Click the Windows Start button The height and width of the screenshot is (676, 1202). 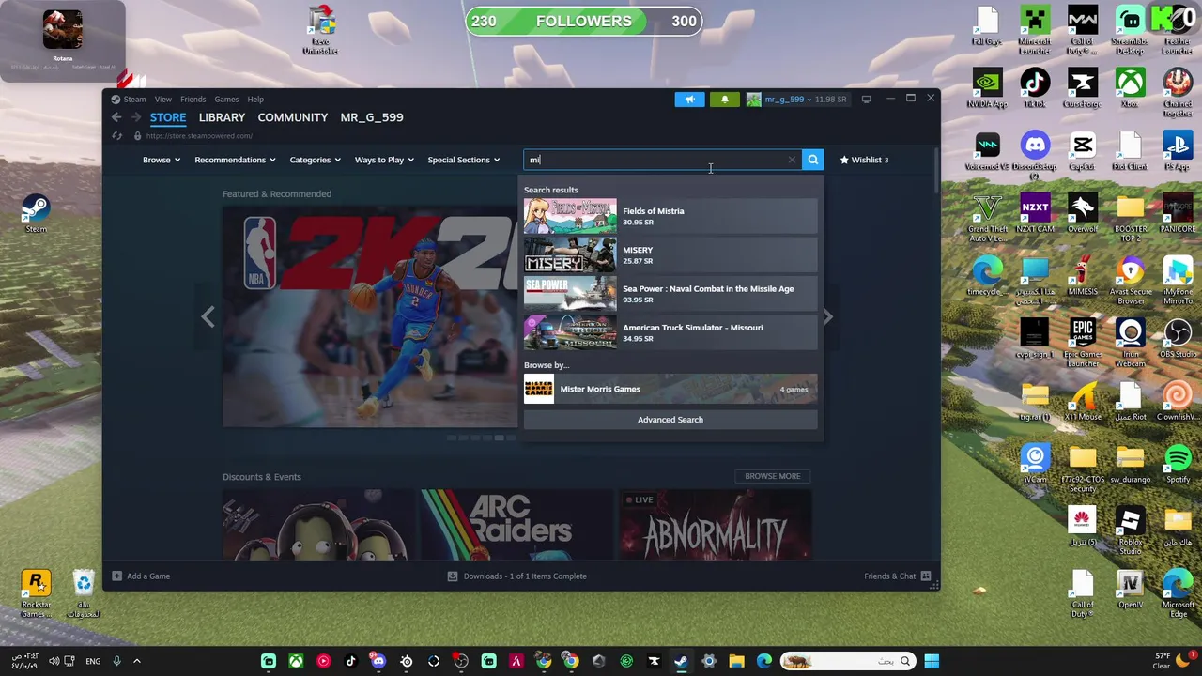[932, 662]
